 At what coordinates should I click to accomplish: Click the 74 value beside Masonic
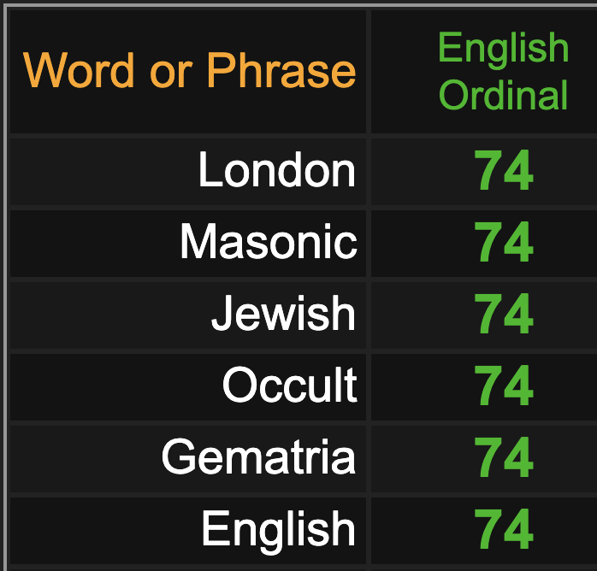[x=503, y=242]
